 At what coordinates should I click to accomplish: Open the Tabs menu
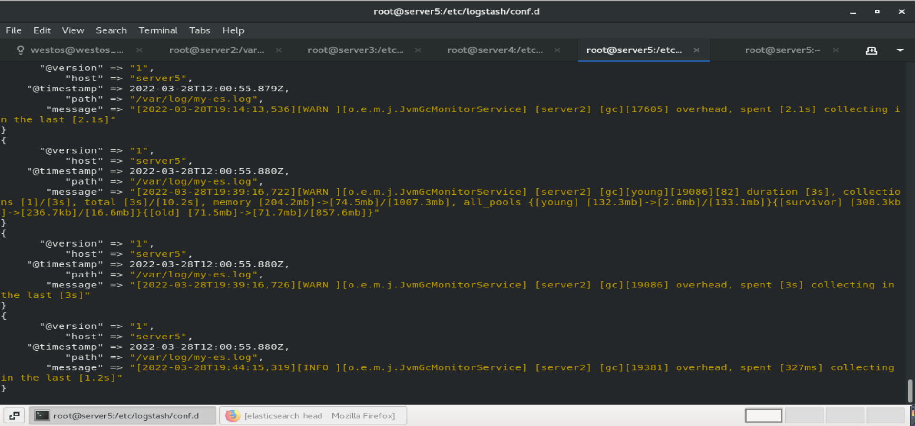[x=199, y=30]
